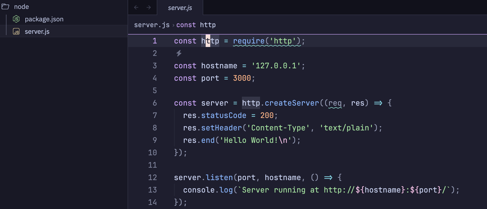Select package.json in the file tree
This screenshot has height=209, width=487.
point(64,19)
